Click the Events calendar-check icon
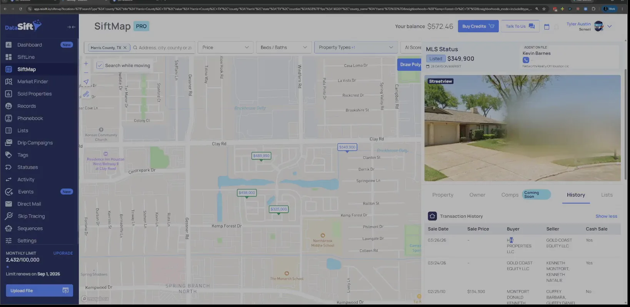This screenshot has width=630, height=307. 9,192
